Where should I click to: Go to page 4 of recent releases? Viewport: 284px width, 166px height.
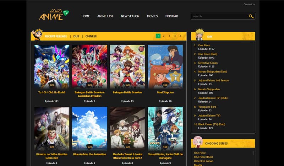175,36
